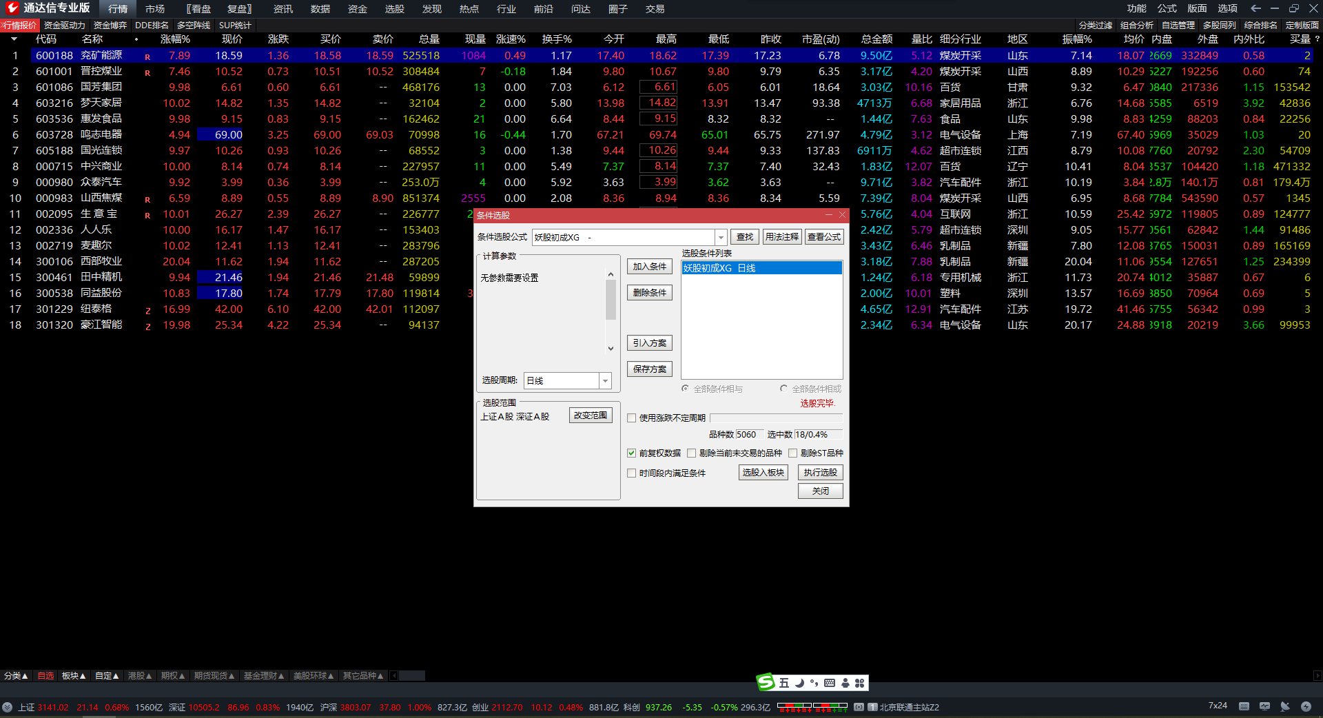The height and width of the screenshot is (718, 1323).
Task: Click the 选股入板块 button
Action: tap(763, 473)
